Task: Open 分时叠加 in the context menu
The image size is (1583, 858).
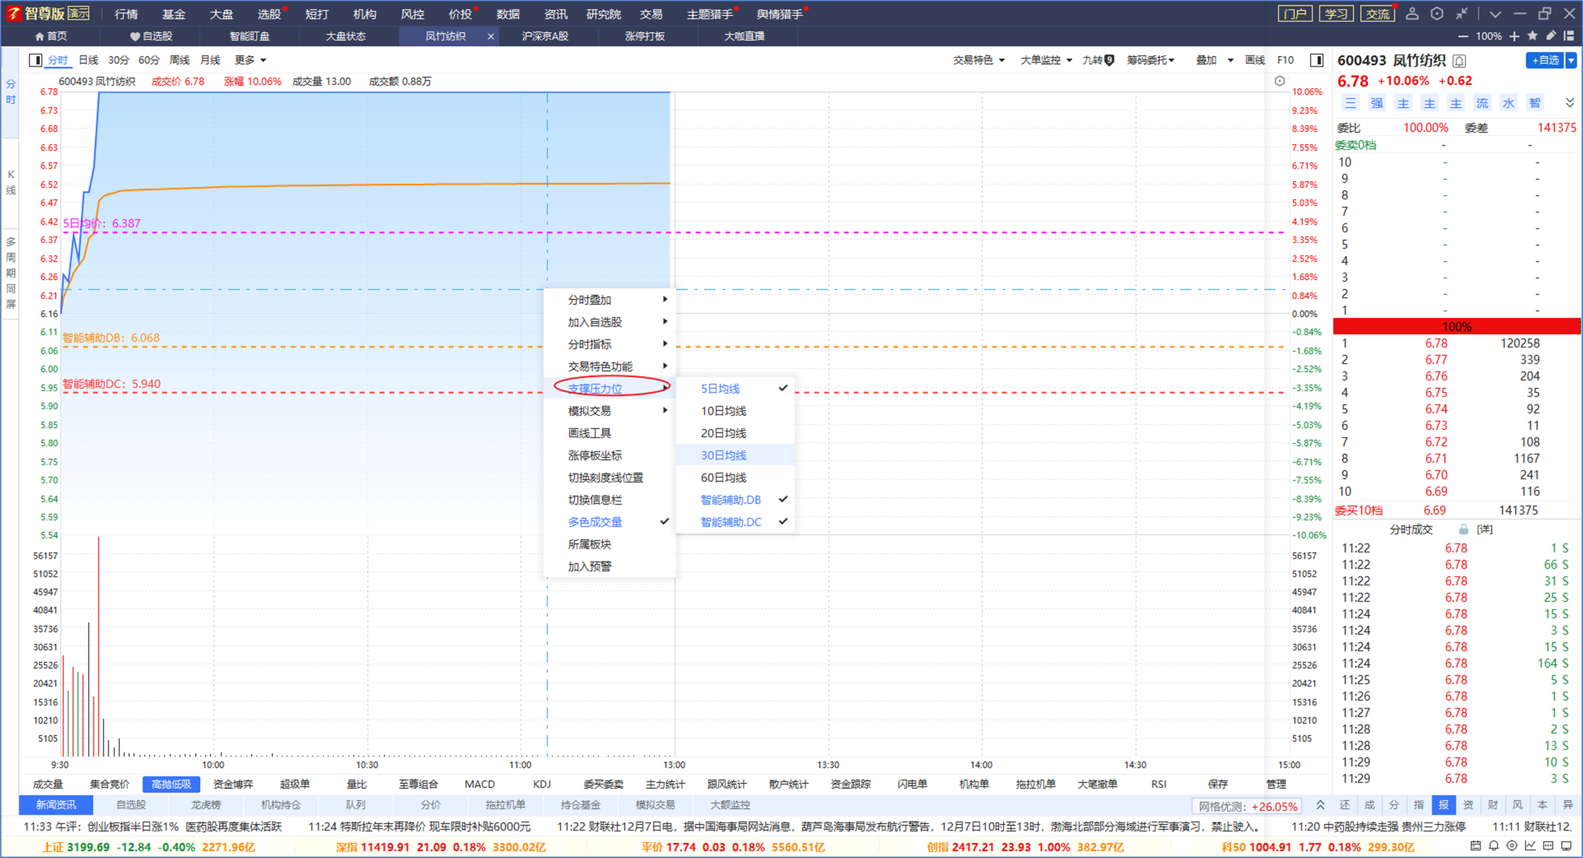Action: point(610,300)
